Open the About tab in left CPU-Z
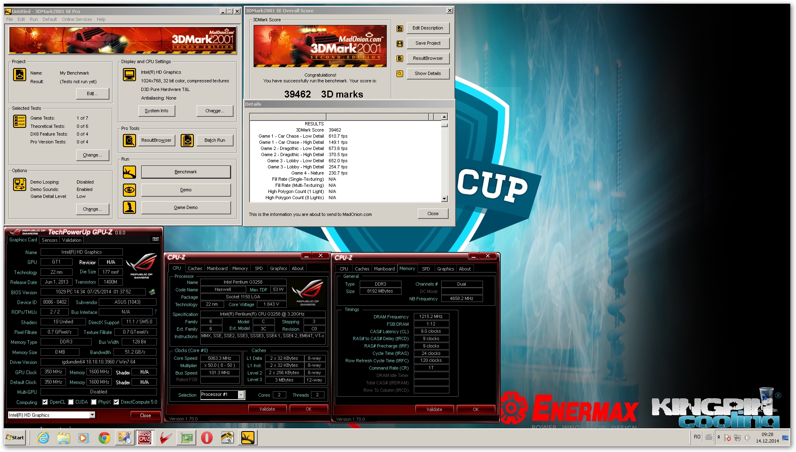Screen dimensions: 796x452 coord(298,268)
